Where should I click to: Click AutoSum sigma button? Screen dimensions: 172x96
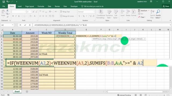pyautogui.click(x=143, y=11)
